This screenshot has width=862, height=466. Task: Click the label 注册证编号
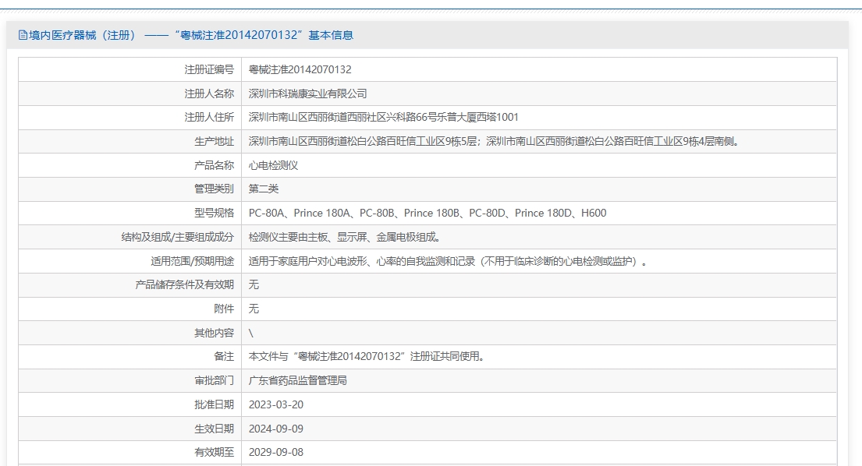(x=209, y=69)
